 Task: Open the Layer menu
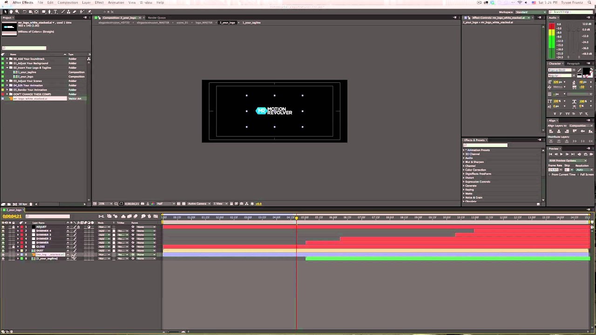[86, 3]
